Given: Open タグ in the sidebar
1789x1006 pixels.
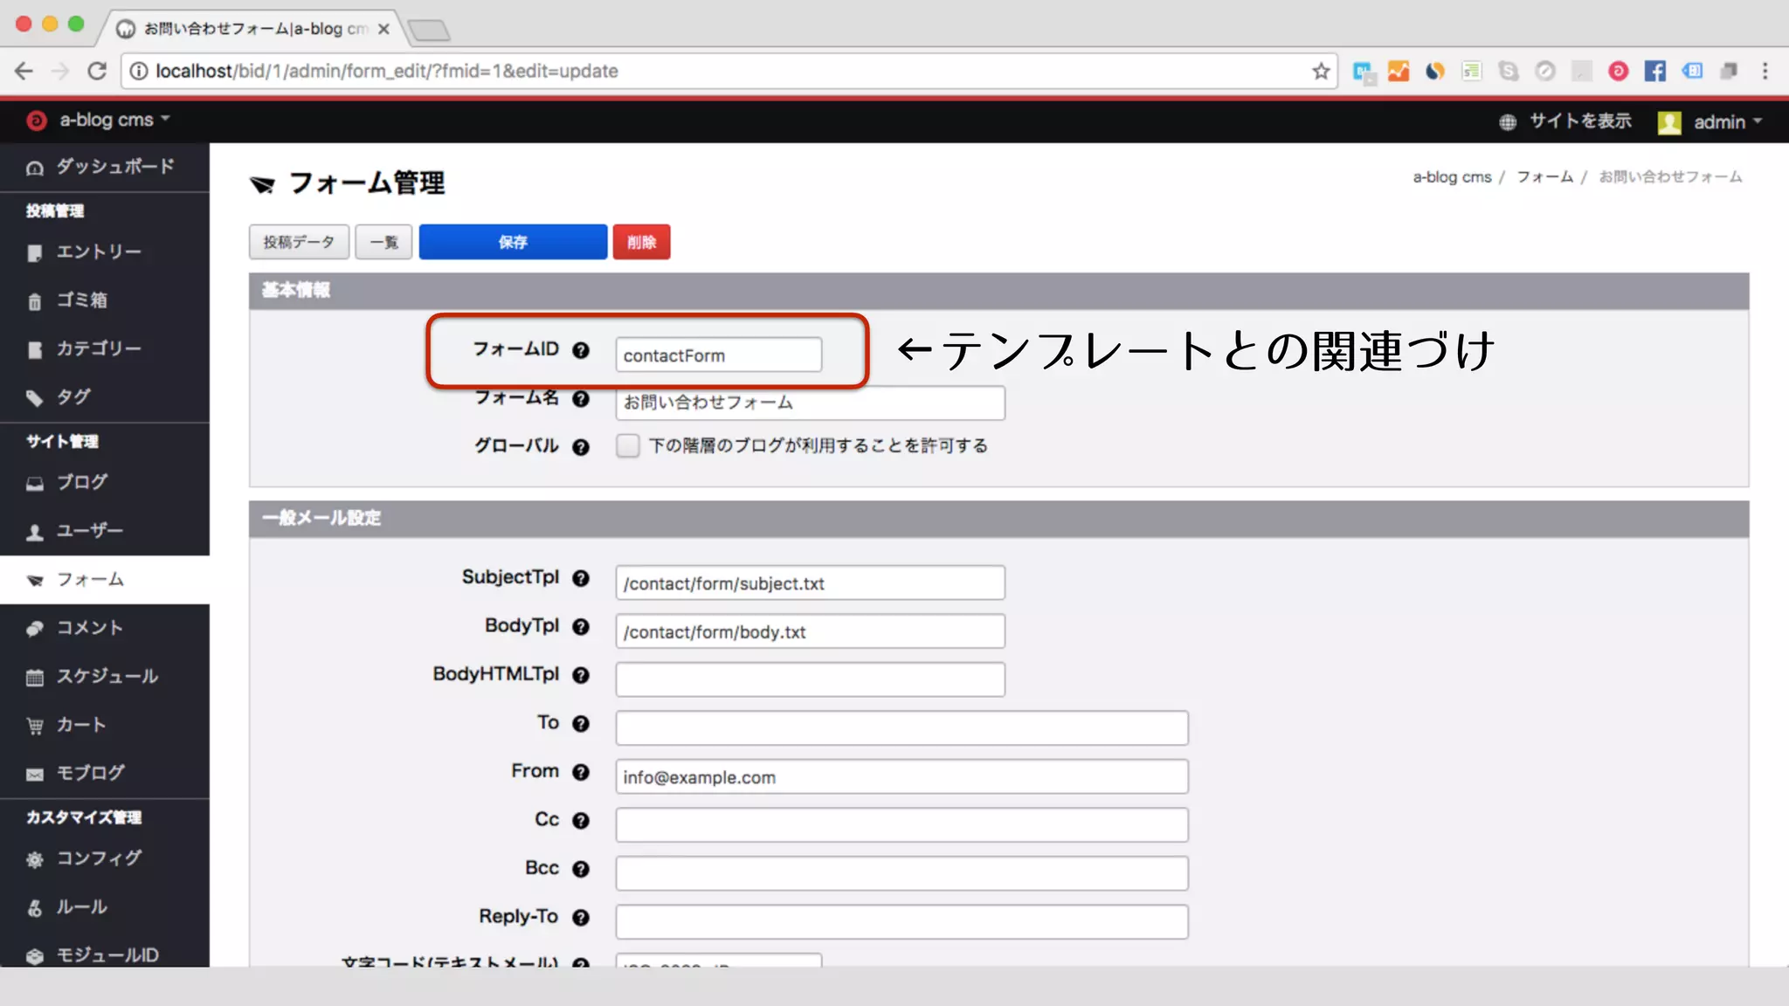Looking at the screenshot, I should pyautogui.click(x=105, y=397).
